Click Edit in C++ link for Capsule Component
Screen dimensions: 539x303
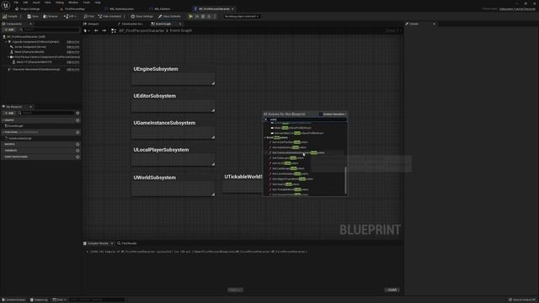pyautogui.click(x=73, y=42)
